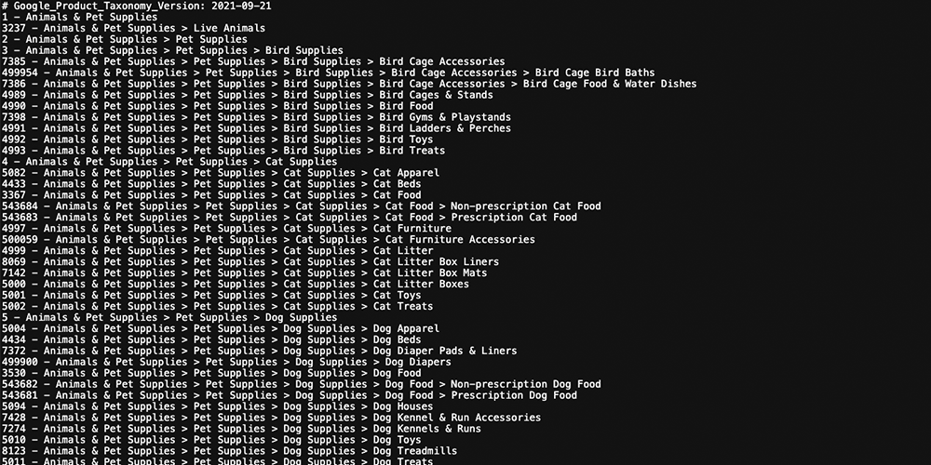This screenshot has height=465, width=931.
Task: Click line 5 ending in Dog Supplies
Action: click(169, 318)
